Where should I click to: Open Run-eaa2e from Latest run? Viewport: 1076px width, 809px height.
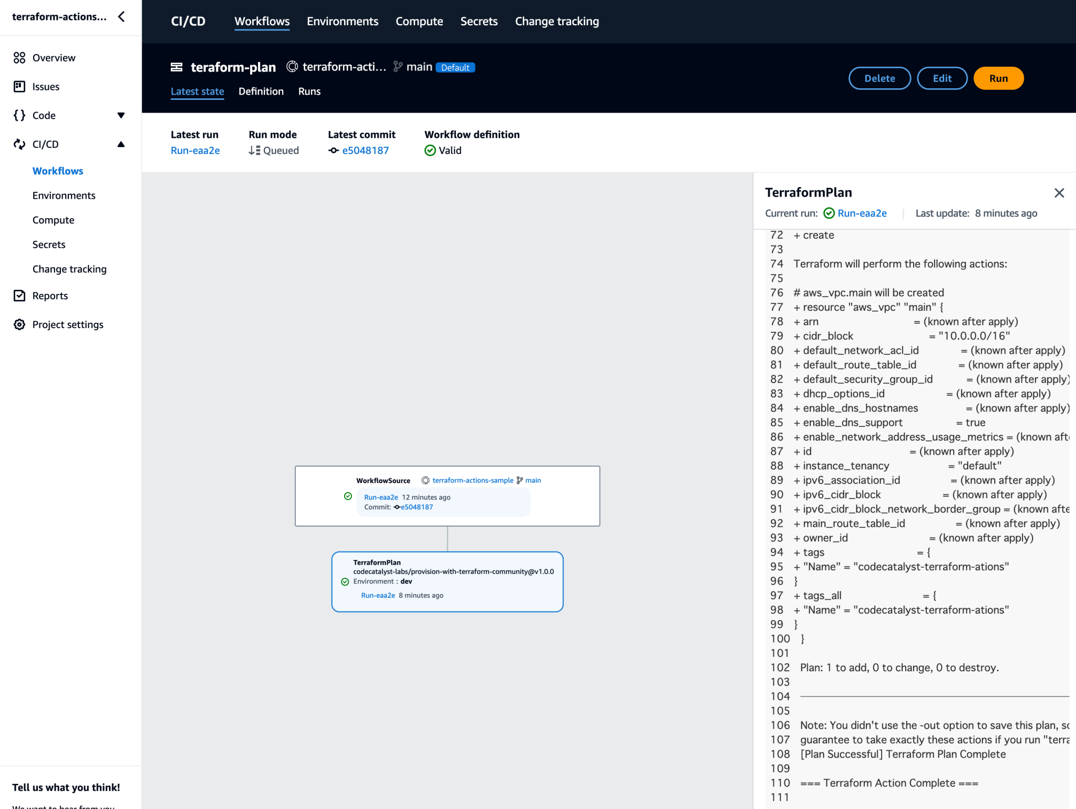click(x=195, y=150)
